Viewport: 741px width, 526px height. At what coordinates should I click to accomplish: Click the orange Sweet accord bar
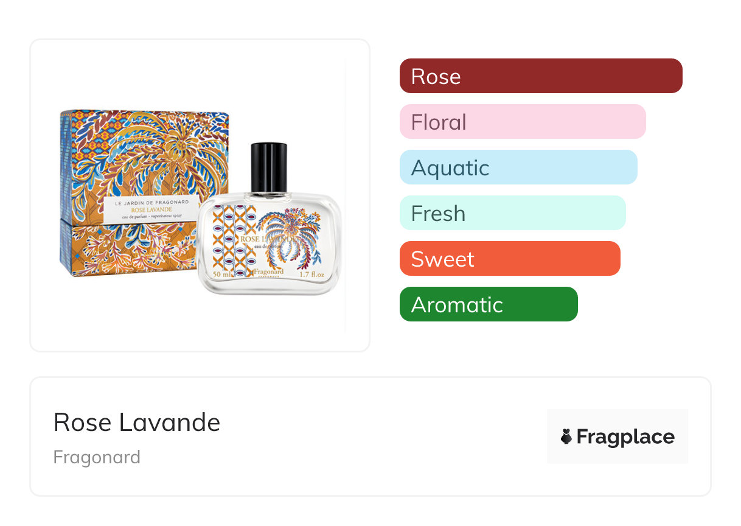tap(509, 259)
